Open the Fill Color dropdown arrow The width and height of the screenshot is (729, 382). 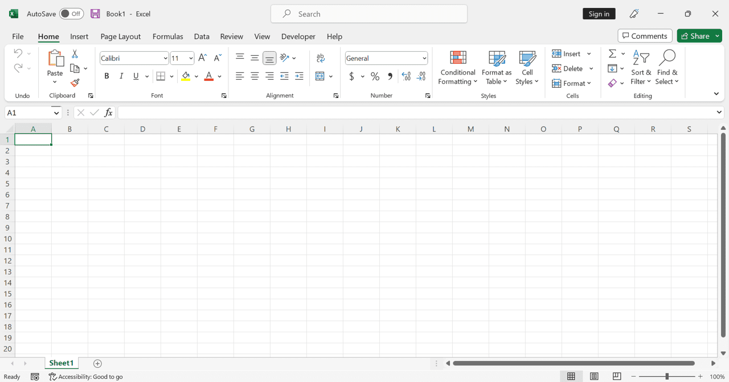pos(196,76)
